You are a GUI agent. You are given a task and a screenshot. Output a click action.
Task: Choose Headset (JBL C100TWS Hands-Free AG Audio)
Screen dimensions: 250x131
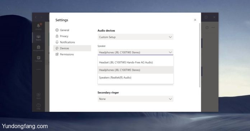135,62
